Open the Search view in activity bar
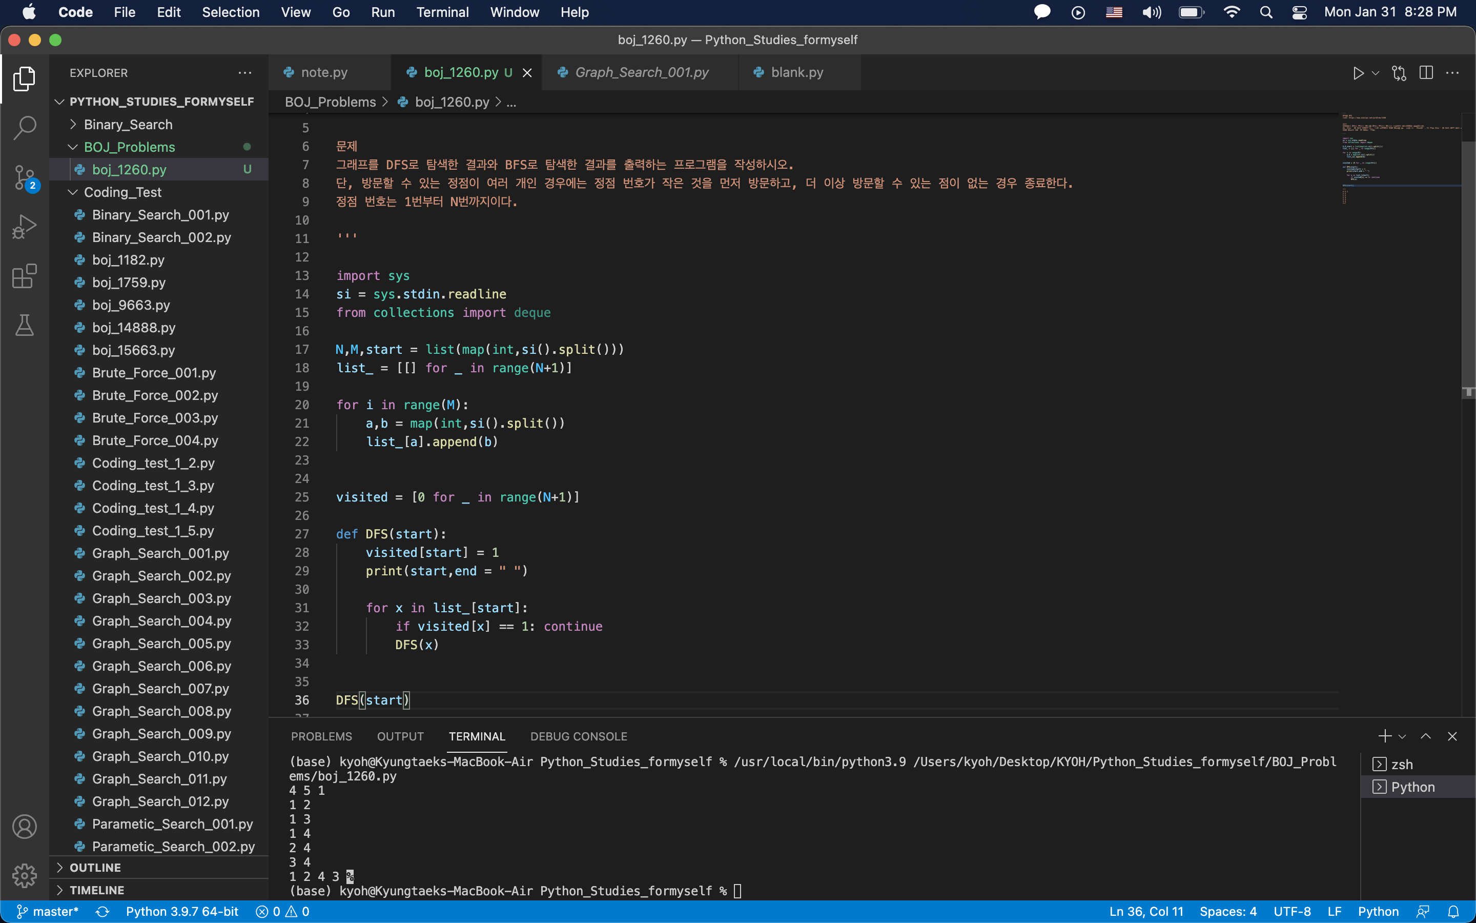1476x923 pixels. tap(25, 128)
